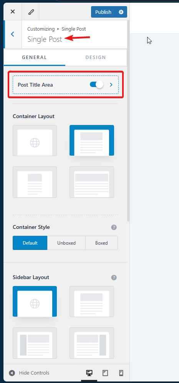Toggle the Post Title Area switch
Screen dimensions: 179x383
tap(96, 85)
